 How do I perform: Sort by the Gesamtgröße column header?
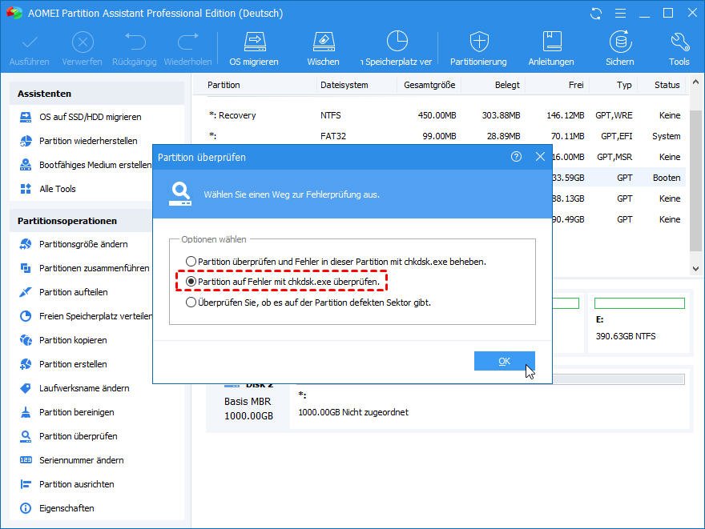pyautogui.click(x=429, y=85)
